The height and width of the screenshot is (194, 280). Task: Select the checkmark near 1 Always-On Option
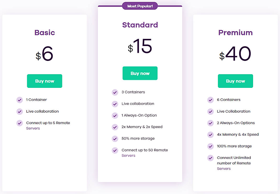[115, 116]
